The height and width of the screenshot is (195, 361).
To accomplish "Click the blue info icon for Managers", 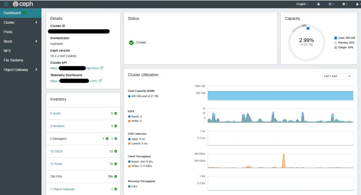I will coord(116,139).
